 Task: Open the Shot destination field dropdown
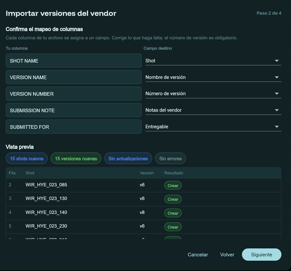[213, 61]
